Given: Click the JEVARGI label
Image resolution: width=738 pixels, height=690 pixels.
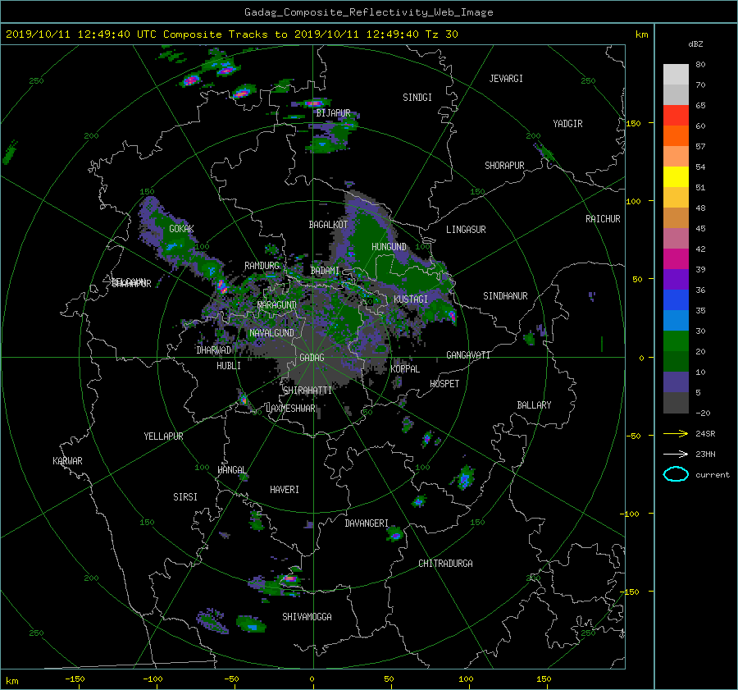Looking at the screenshot, I should point(506,79).
